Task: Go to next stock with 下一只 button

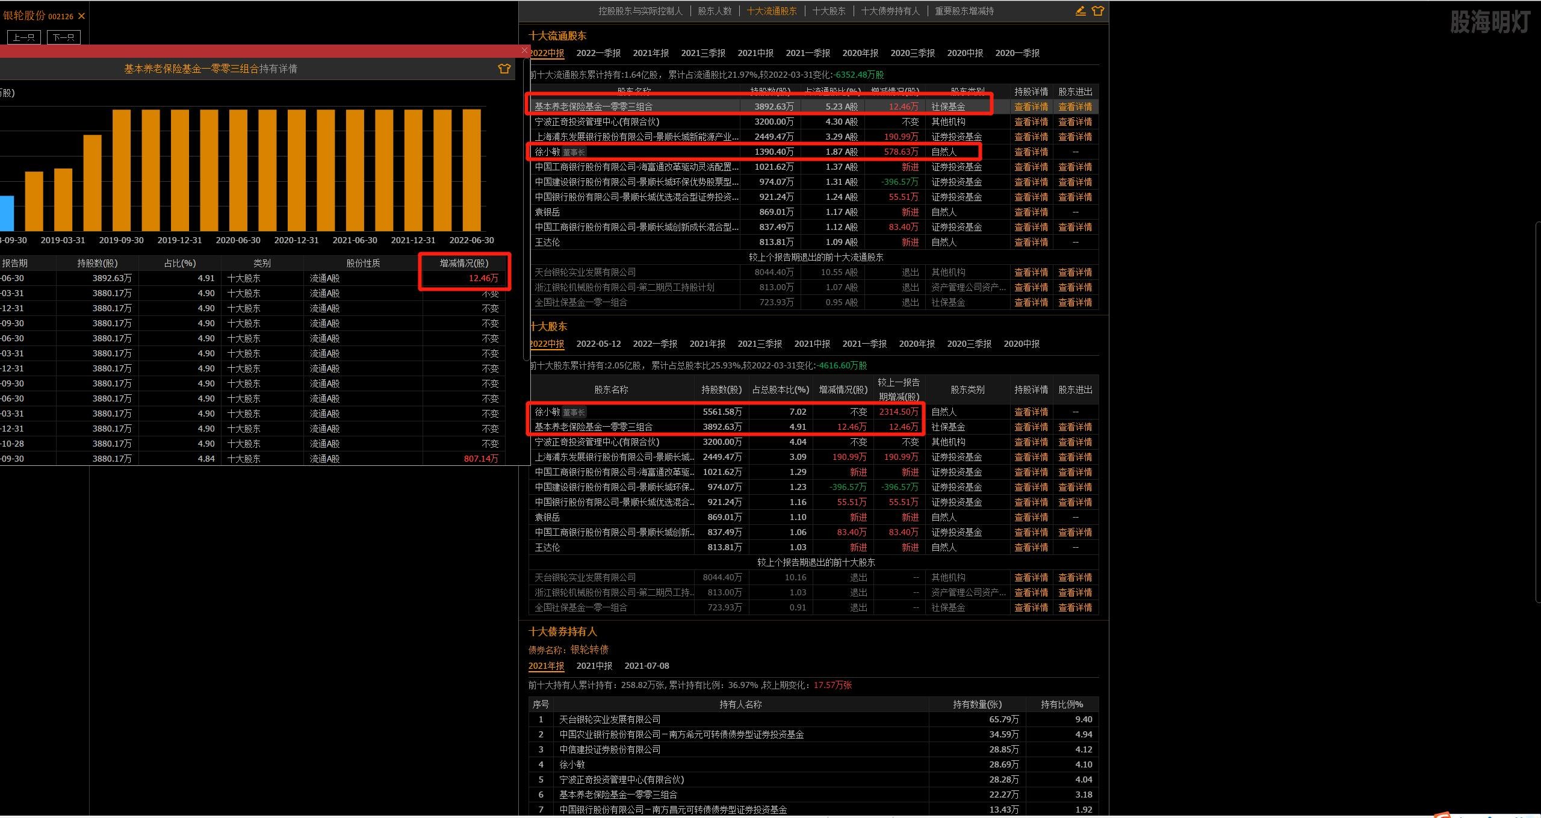Action: click(63, 37)
